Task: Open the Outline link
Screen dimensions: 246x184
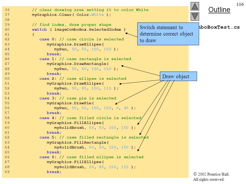Action: point(219,10)
